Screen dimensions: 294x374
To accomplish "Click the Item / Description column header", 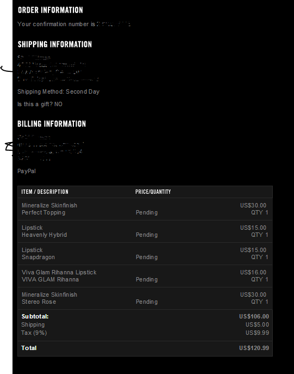I will coord(45,192).
